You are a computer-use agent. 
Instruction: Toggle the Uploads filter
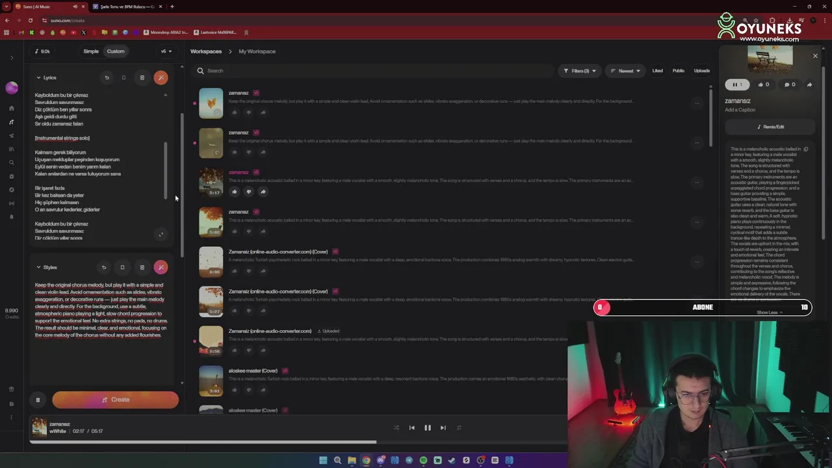point(702,71)
